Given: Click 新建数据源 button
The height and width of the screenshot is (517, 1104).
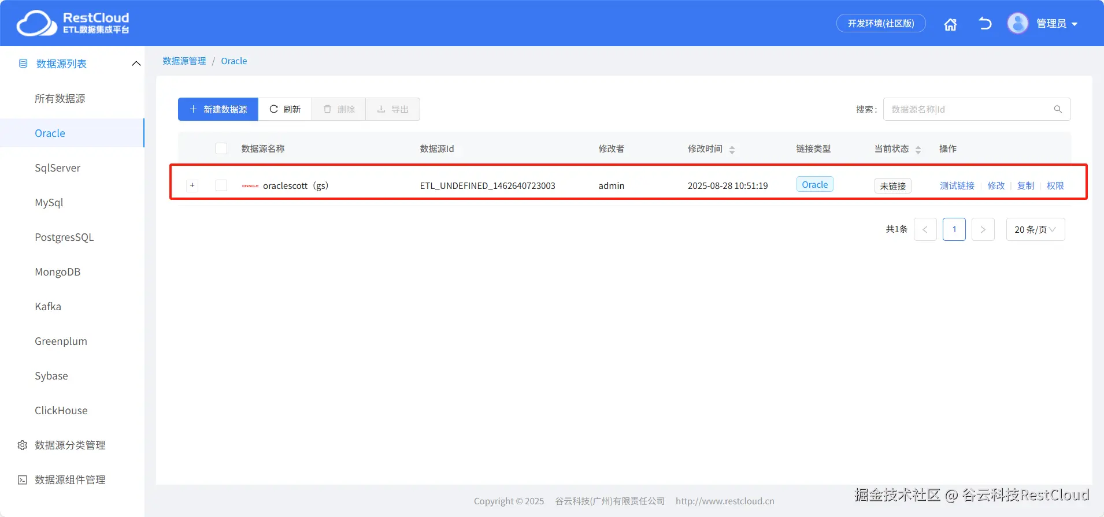Looking at the screenshot, I should [218, 109].
